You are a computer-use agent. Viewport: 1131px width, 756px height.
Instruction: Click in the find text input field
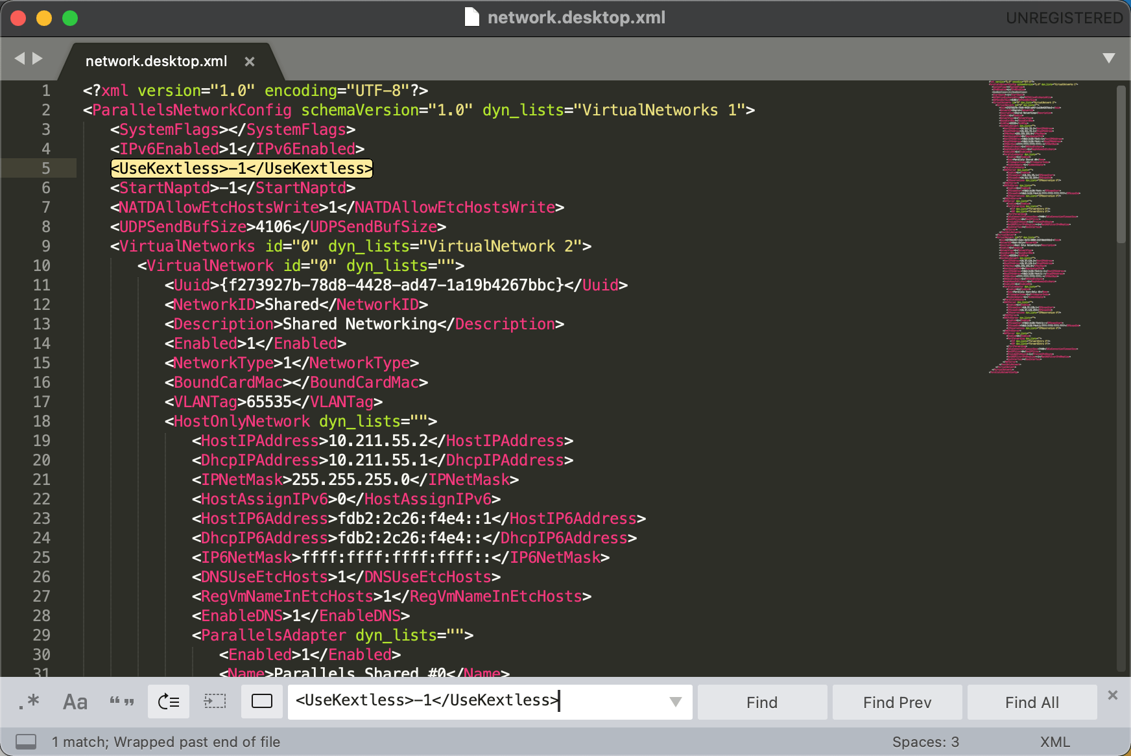click(x=480, y=702)
